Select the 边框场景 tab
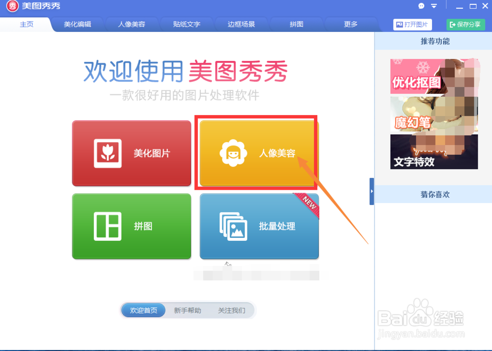 [x=241, y=25]
